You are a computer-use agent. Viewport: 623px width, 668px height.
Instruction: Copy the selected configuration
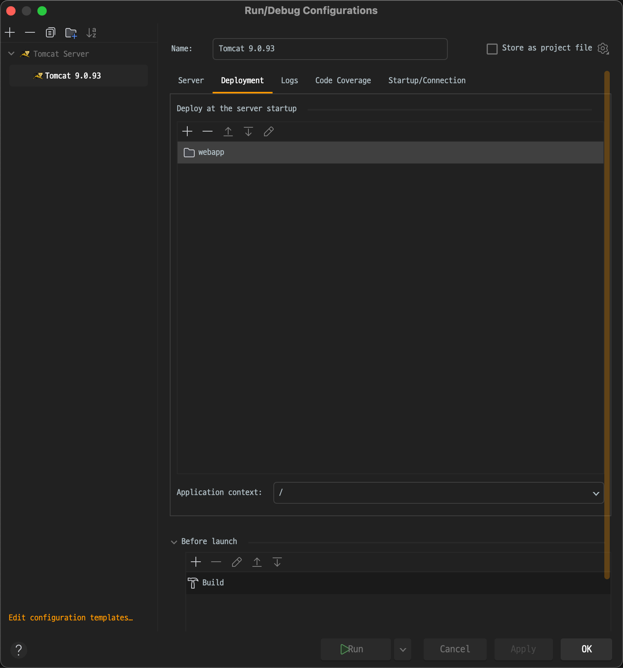pos(51,32)
